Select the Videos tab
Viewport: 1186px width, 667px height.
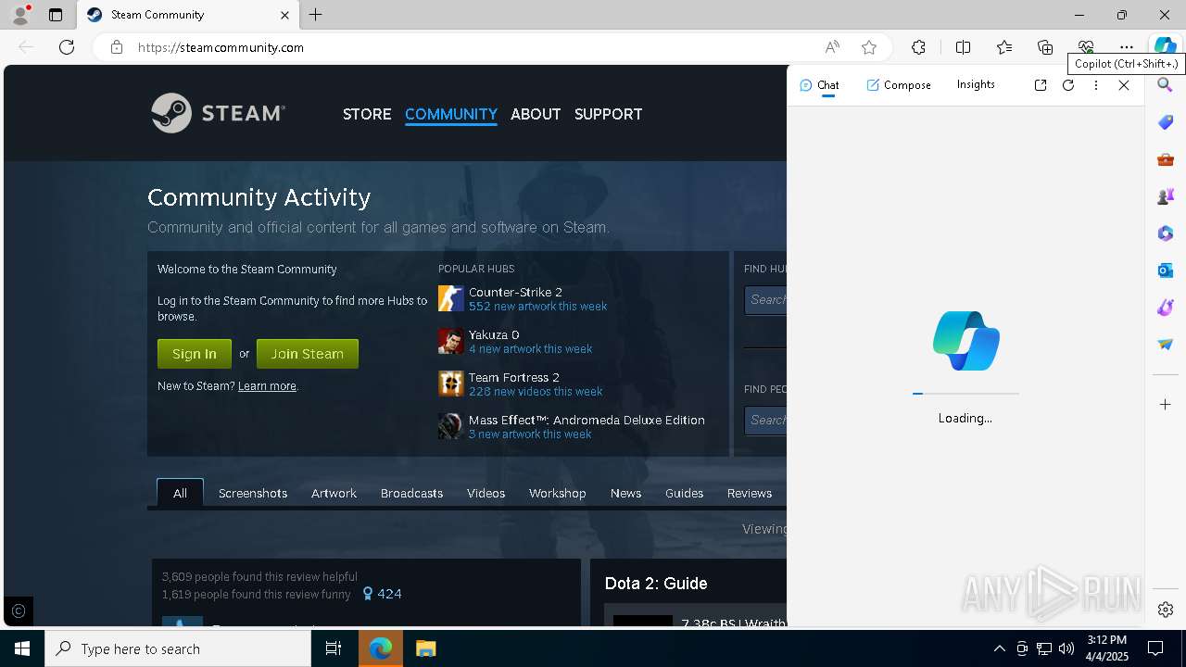click(486, 493)
